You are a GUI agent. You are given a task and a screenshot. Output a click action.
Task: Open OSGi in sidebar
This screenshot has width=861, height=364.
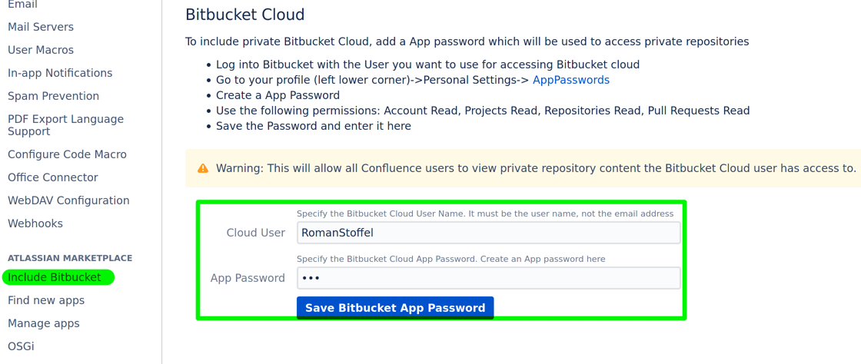21,346
